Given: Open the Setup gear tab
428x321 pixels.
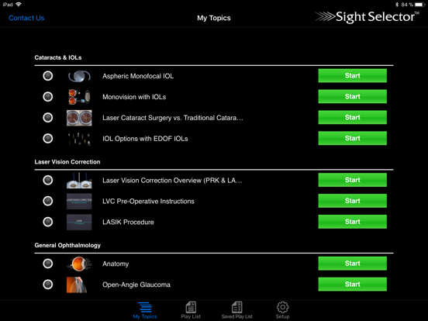Looking at the screenshot, I should (x=282, y=310).
